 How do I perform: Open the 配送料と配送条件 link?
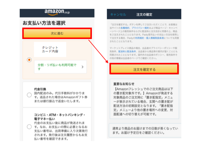tap(127, 51)
